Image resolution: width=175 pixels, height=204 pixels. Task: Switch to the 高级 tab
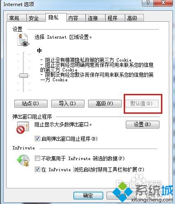(134, 18)
